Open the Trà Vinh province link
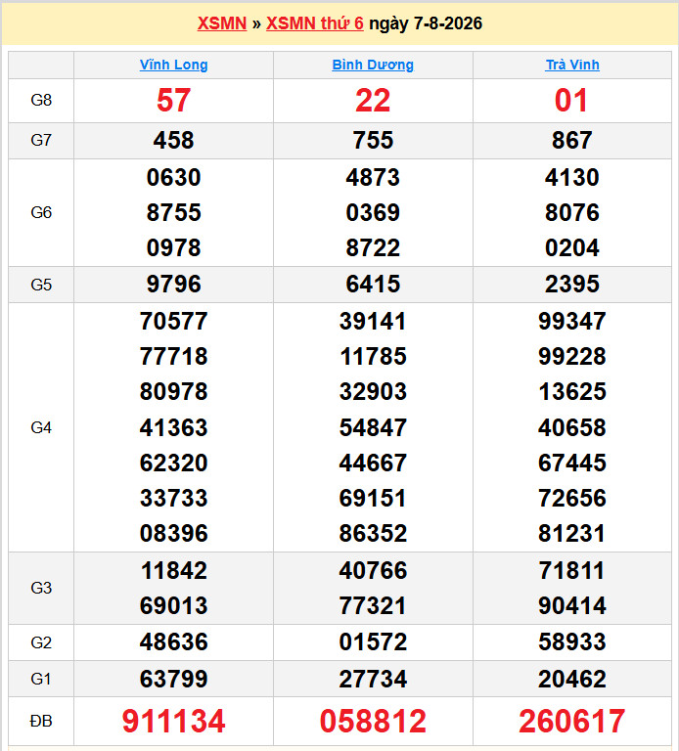The image size is (679, 751). point(572,65)
